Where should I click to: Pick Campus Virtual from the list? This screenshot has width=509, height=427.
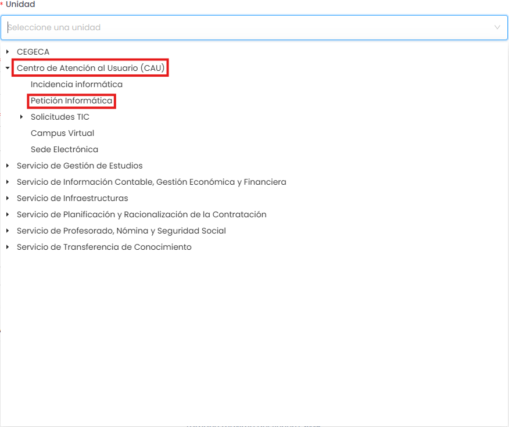62,133
